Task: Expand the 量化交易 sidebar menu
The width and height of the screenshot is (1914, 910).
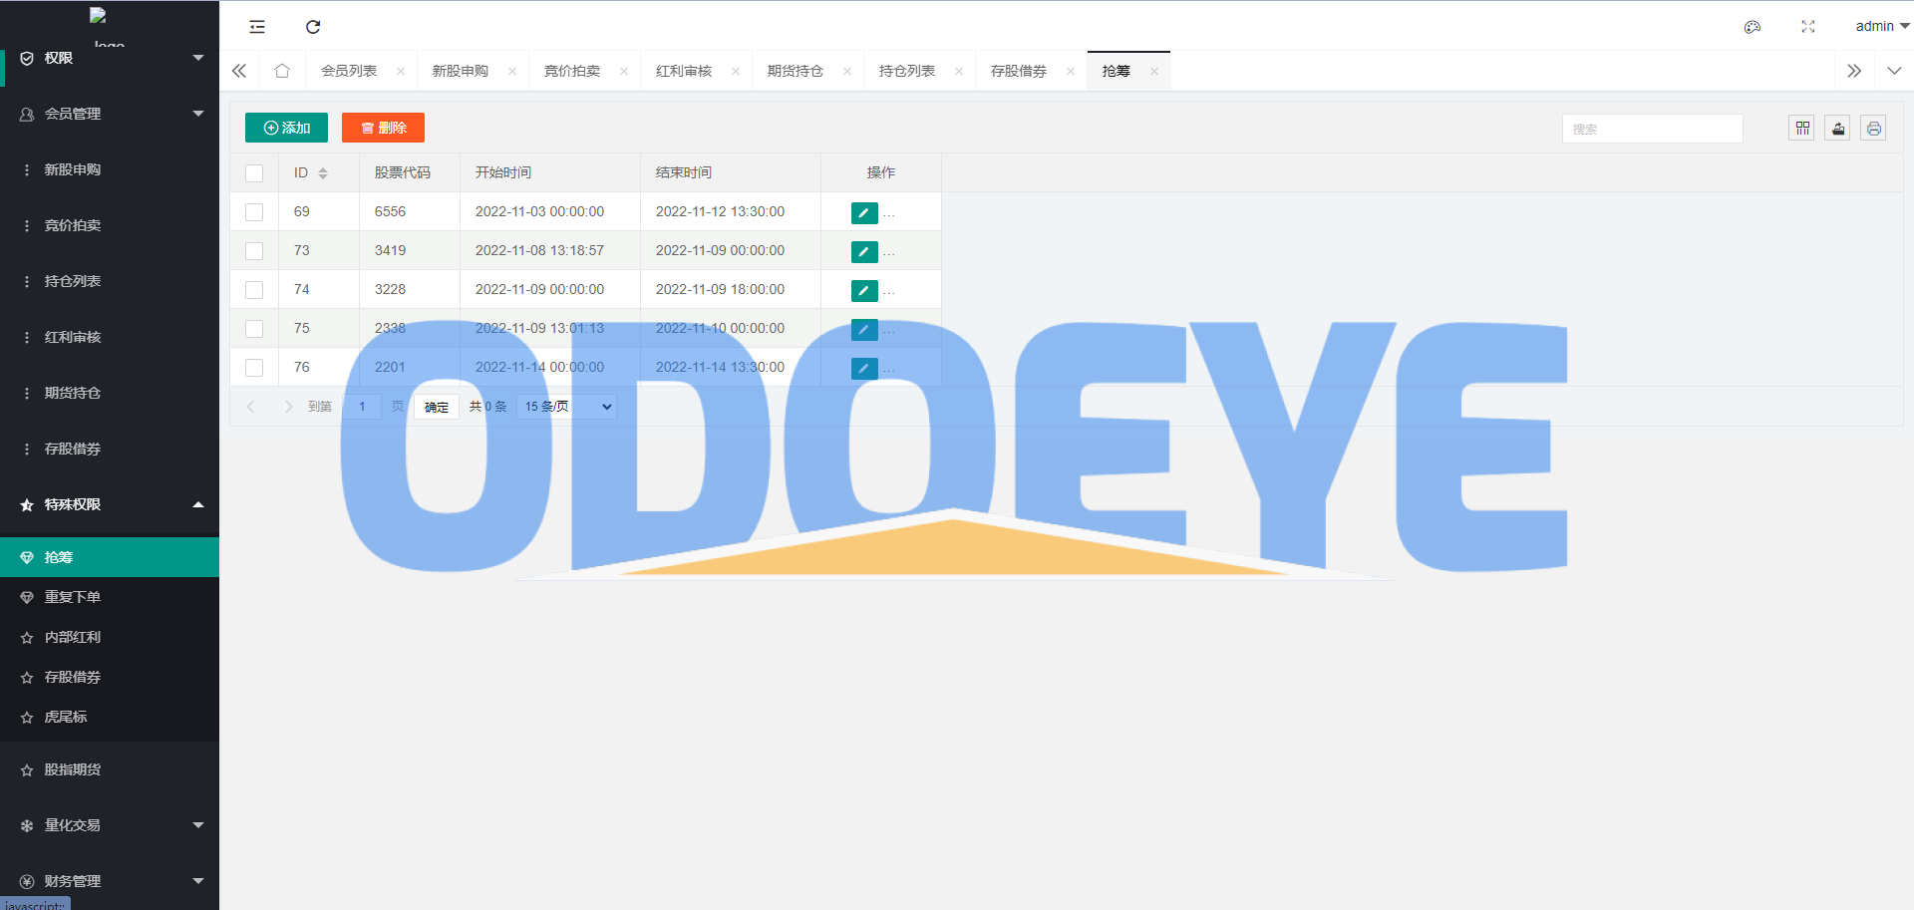Action: click(x=110, y=825)
